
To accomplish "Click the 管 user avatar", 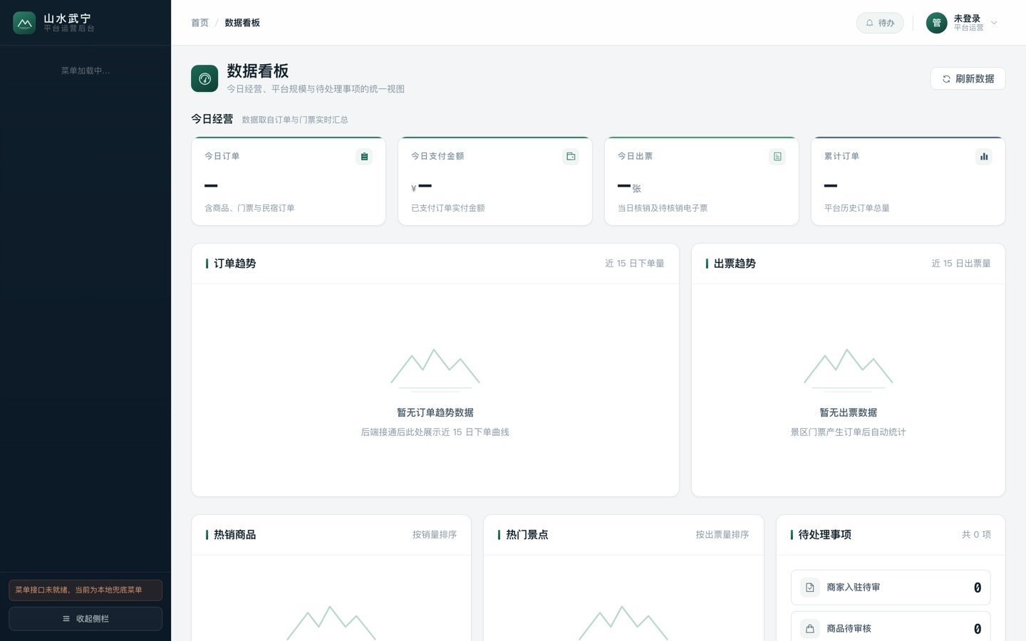I will [936, 23].
